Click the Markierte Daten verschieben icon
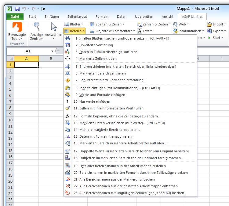The width and height of the screenshot is (229, 206). click(67, 123)
